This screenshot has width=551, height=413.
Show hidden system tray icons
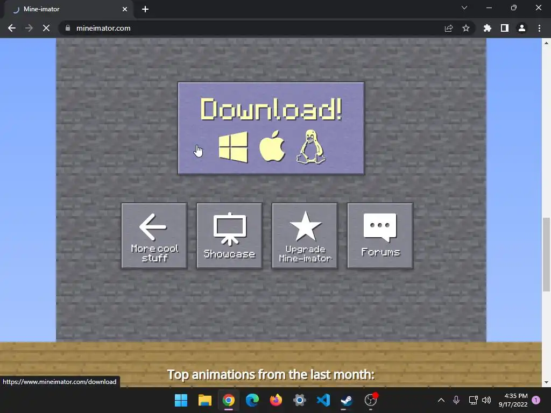point(441,400)
